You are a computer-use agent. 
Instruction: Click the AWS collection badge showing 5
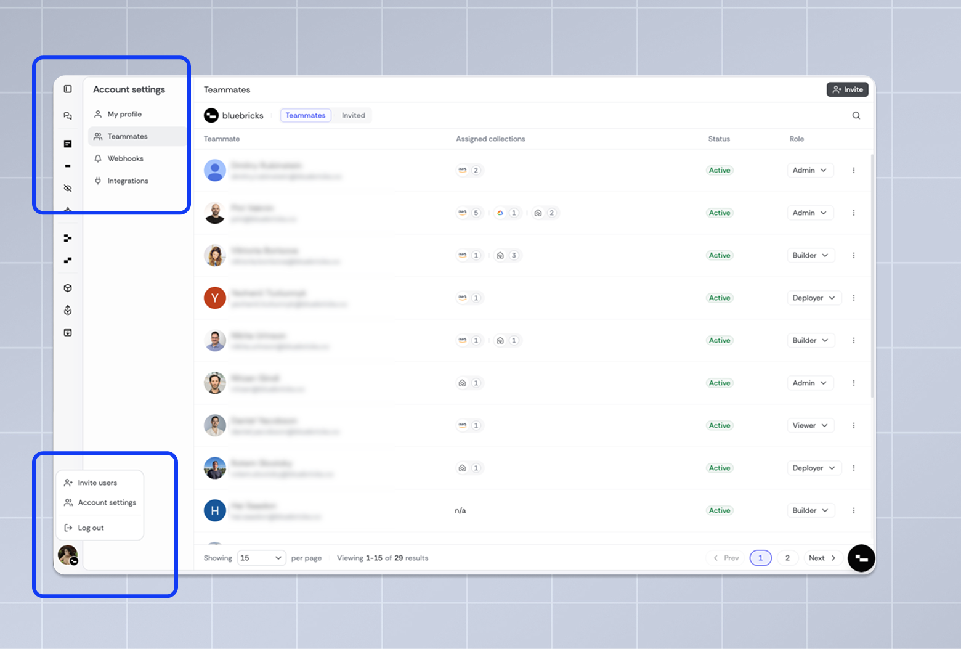coord(469,213)
